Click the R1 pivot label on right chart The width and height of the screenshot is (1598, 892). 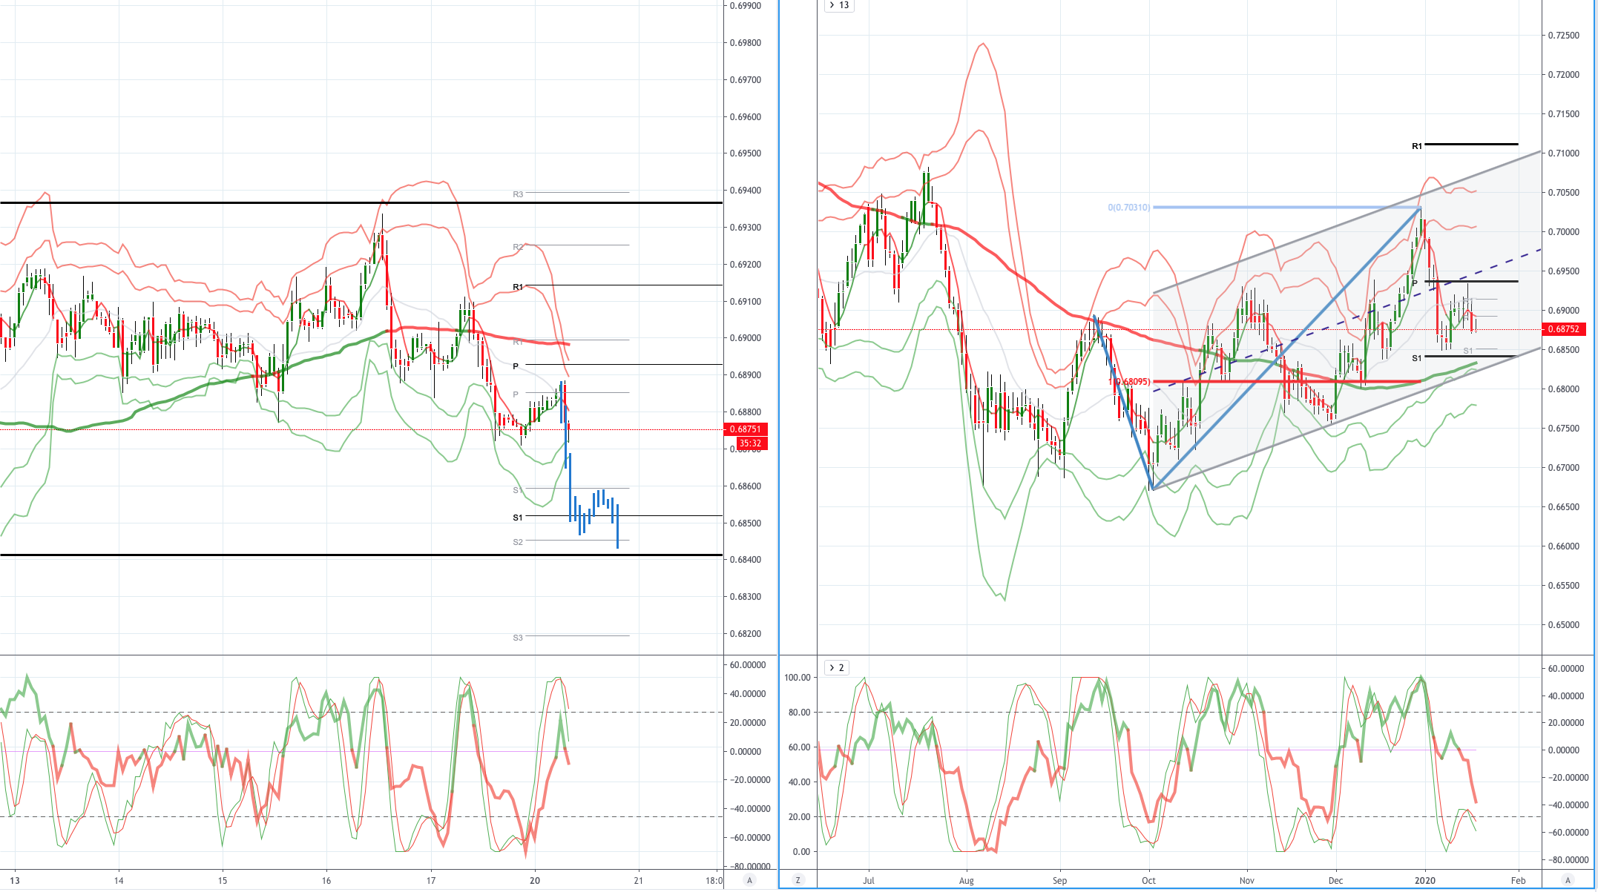(1417, 146)
